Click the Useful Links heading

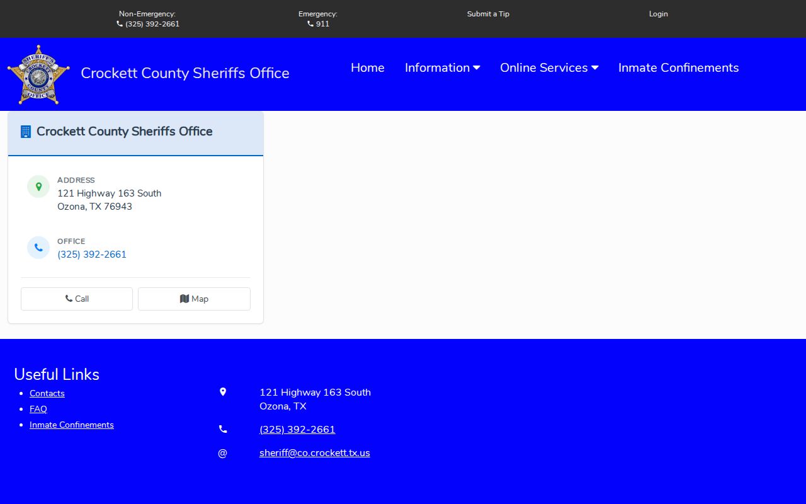pos(57,374)
